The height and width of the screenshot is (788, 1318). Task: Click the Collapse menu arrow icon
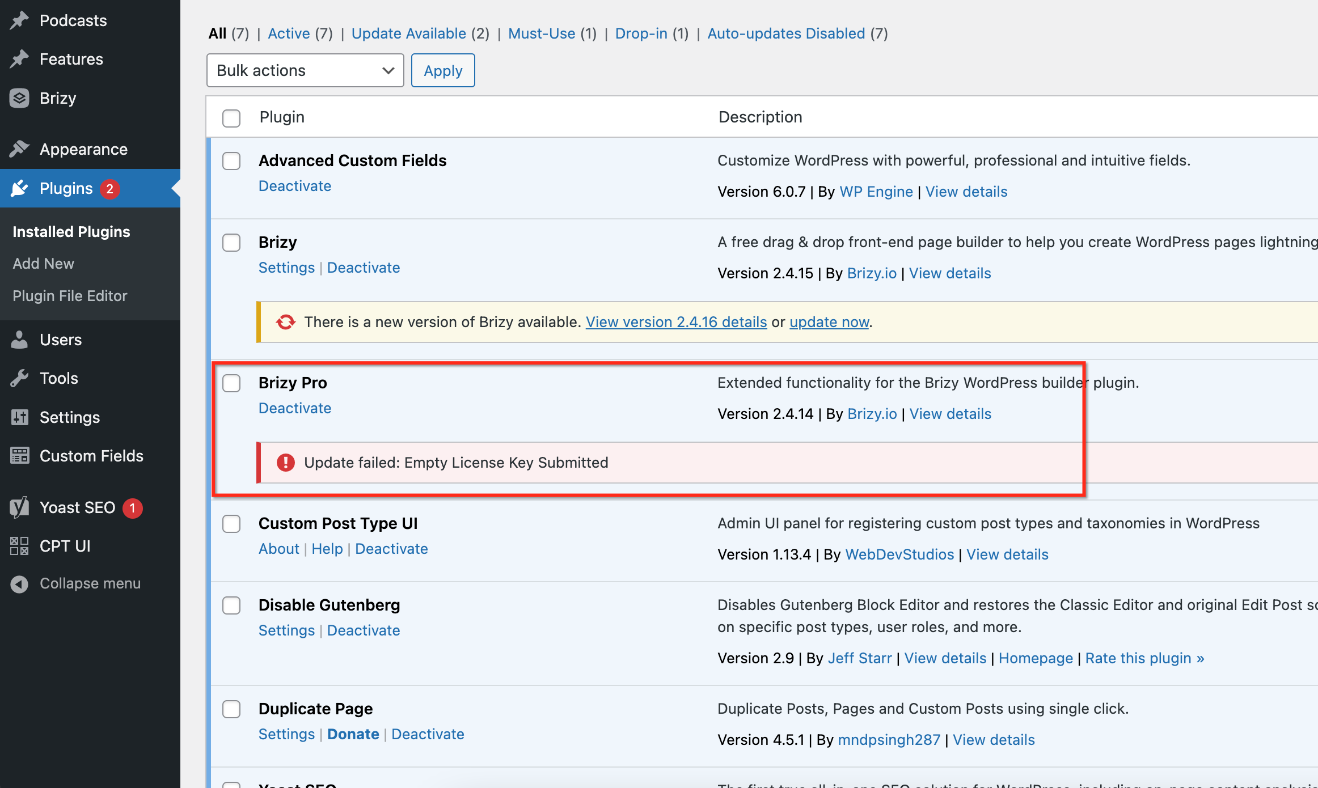click(19, 584)
